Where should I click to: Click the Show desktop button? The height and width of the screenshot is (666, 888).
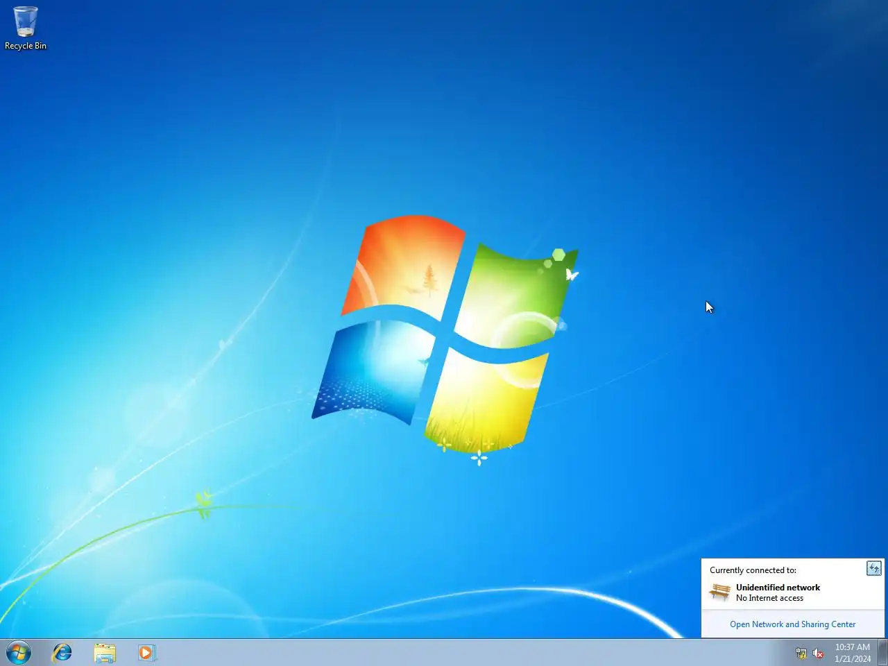click(882, 653)
